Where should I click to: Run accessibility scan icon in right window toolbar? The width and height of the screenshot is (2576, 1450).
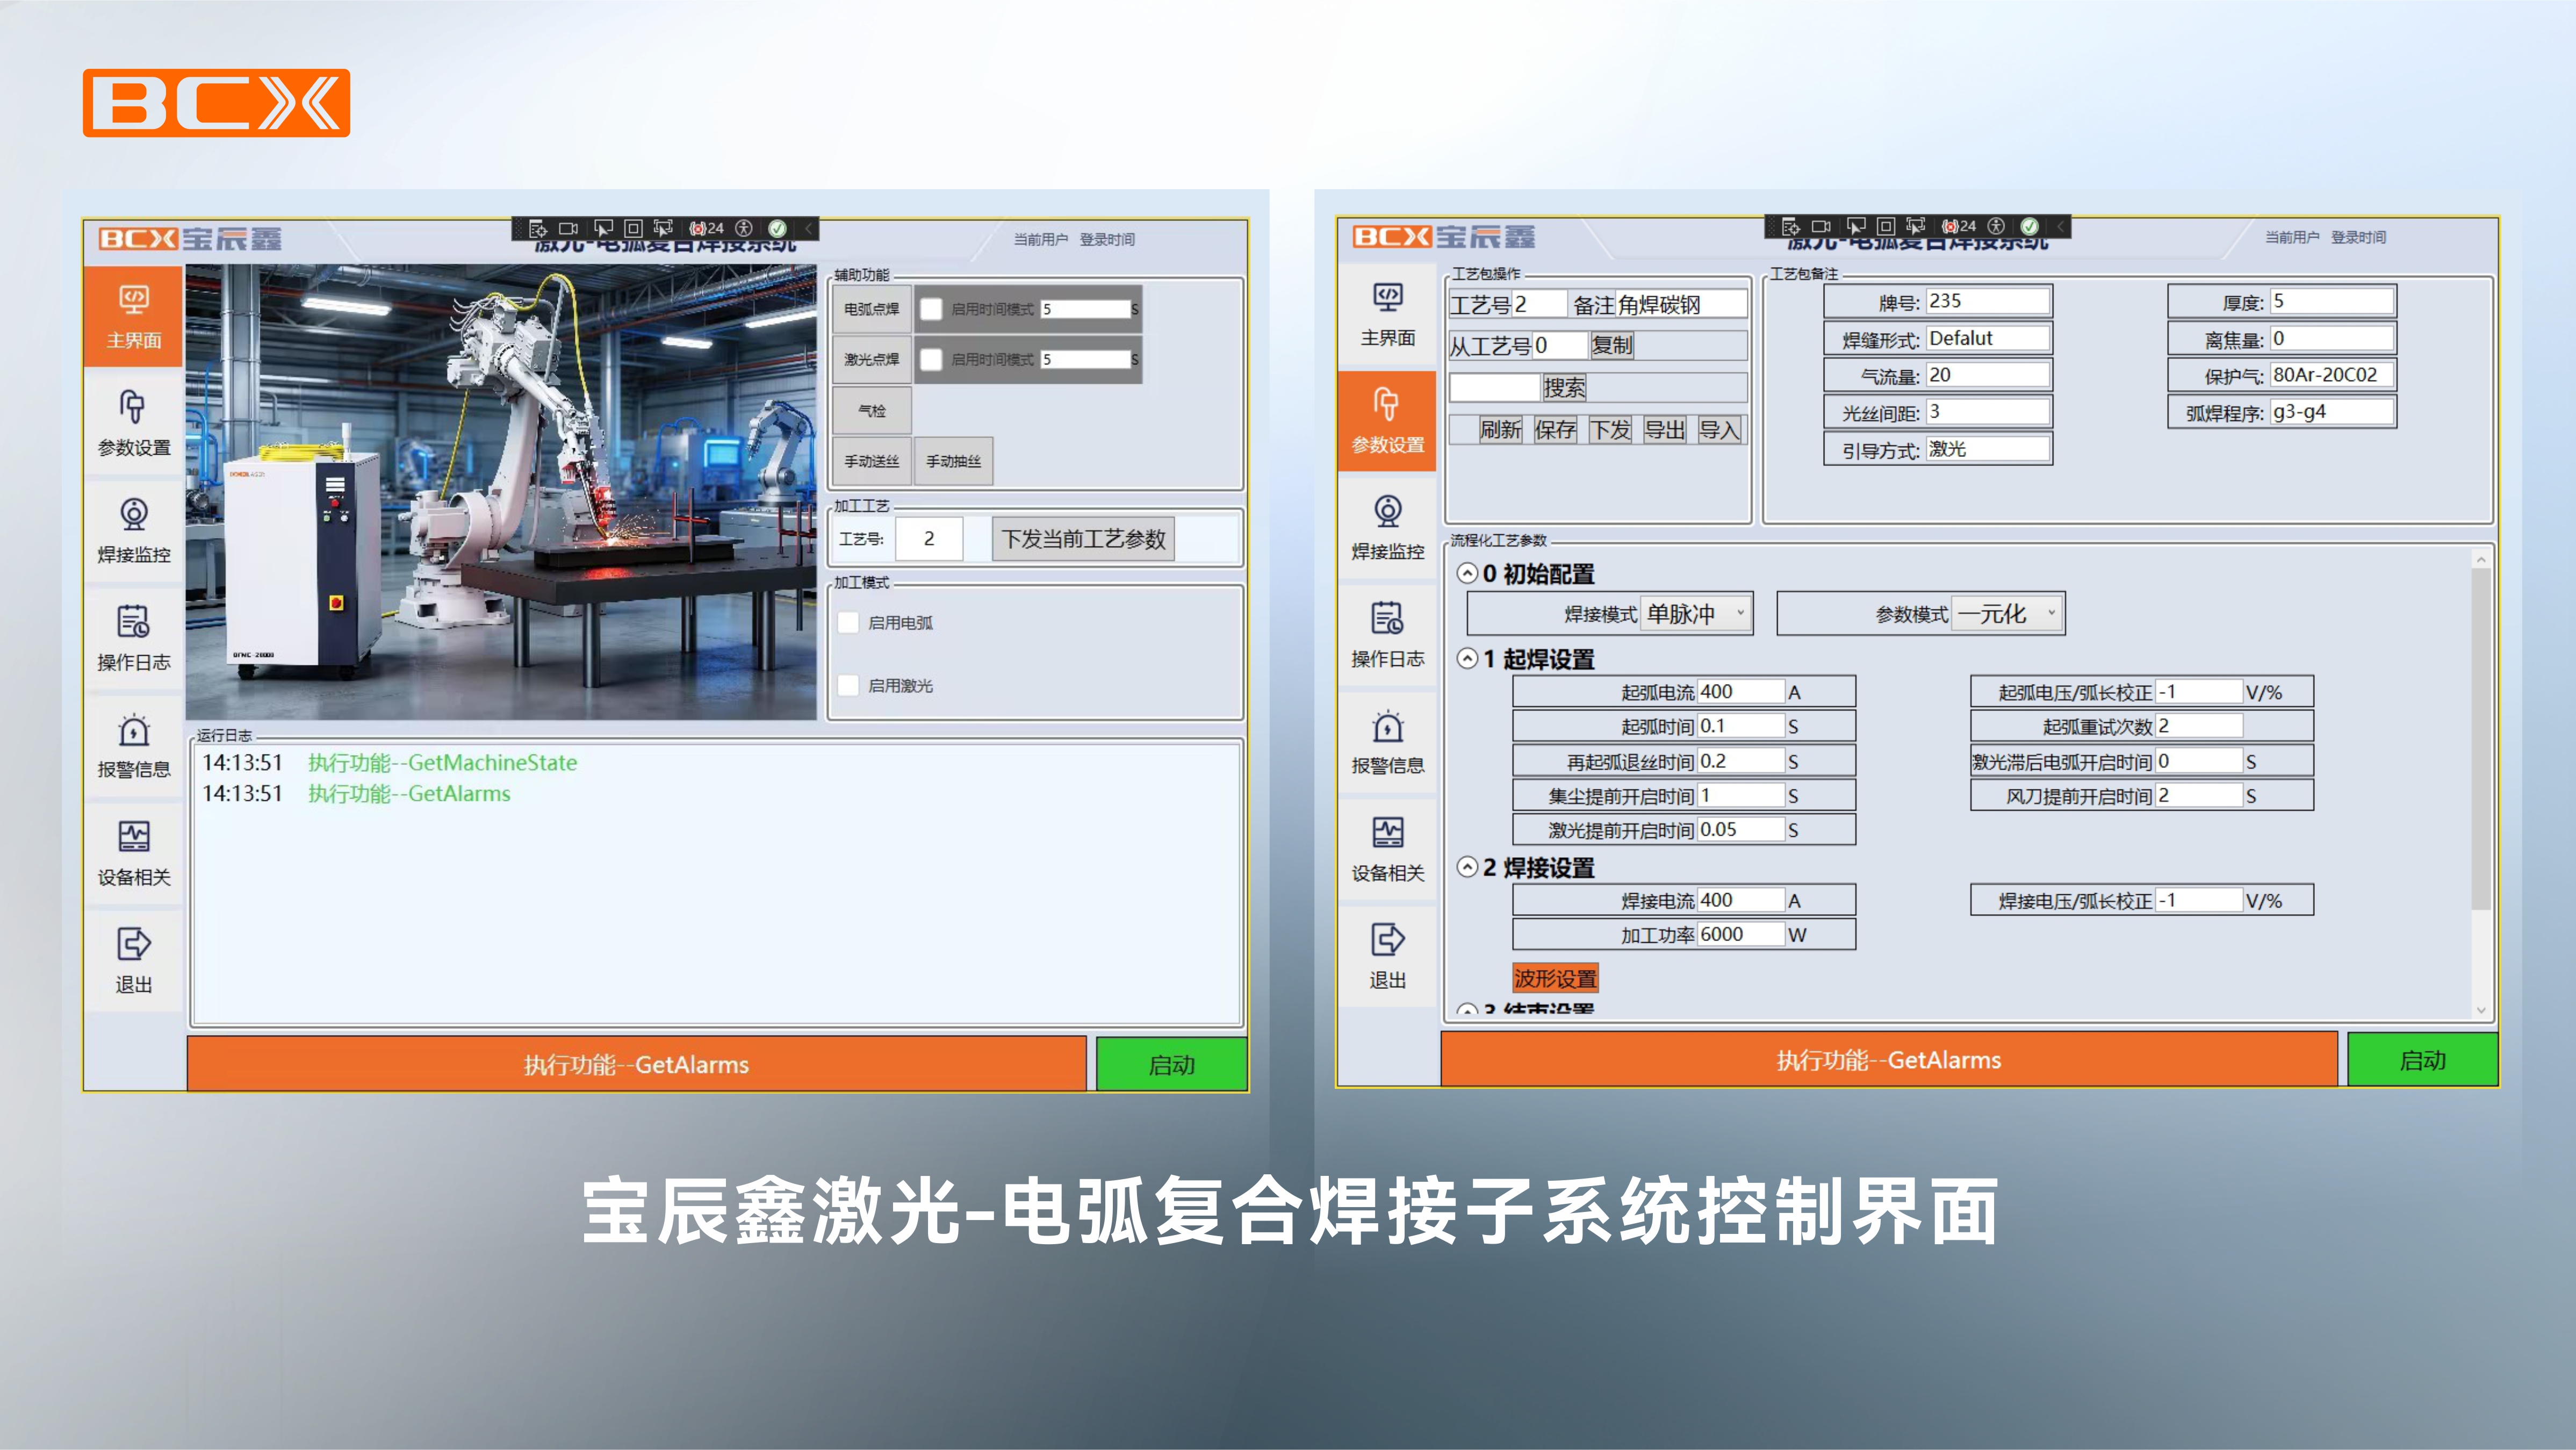1996,226
